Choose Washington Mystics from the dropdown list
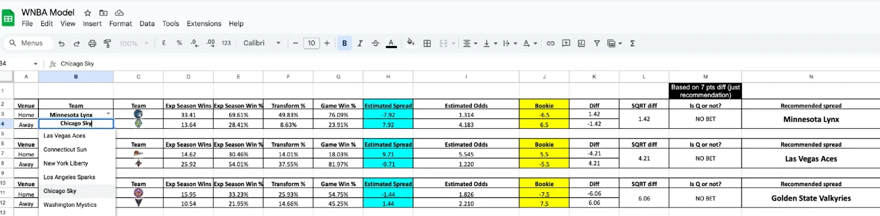 [77, 205]
